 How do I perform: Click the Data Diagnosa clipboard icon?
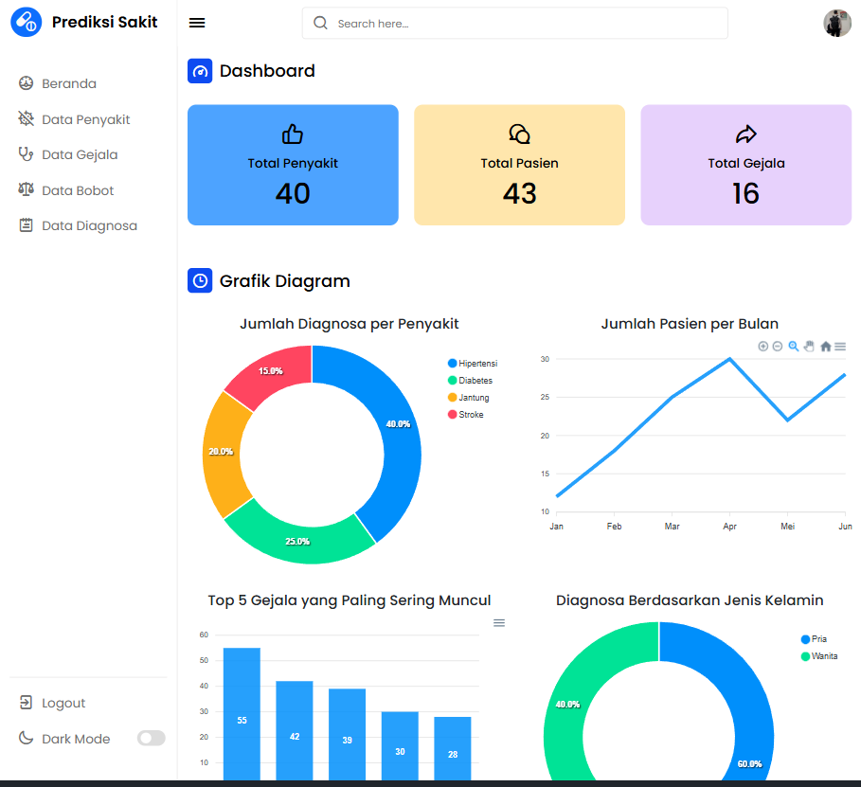click(26, 225)
